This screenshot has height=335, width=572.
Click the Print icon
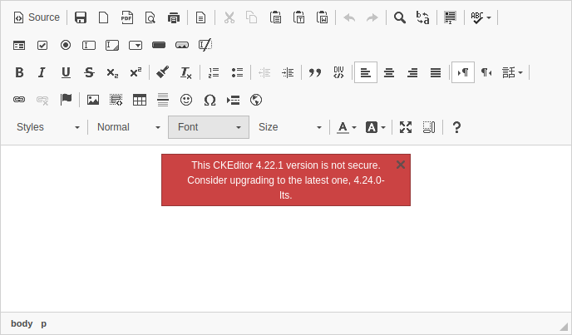[x=174, y=17]
